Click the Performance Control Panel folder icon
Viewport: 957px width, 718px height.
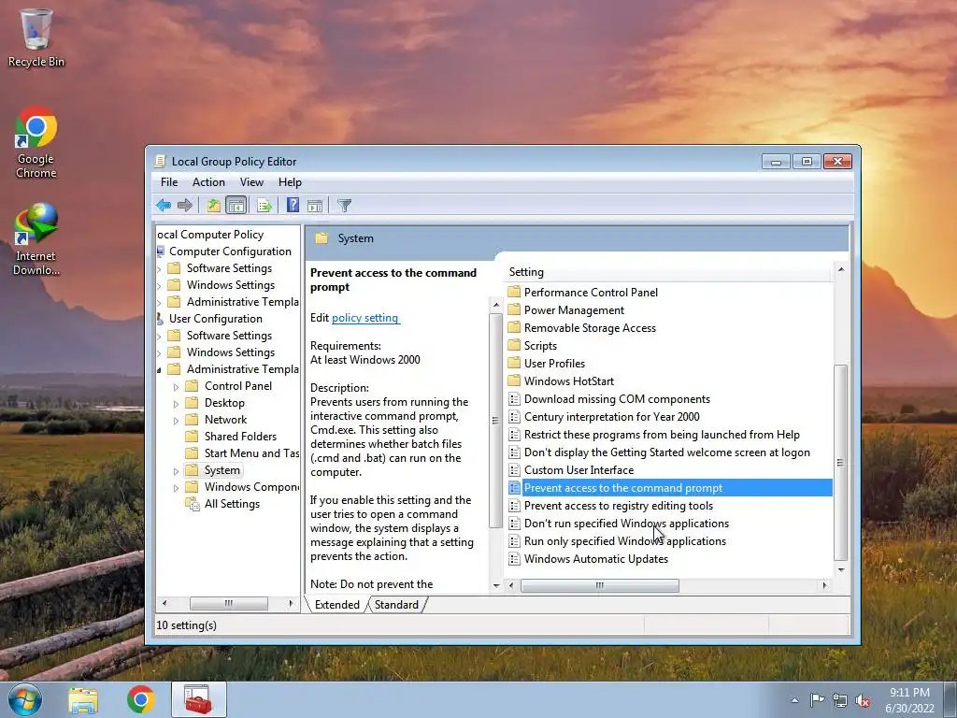514,292
